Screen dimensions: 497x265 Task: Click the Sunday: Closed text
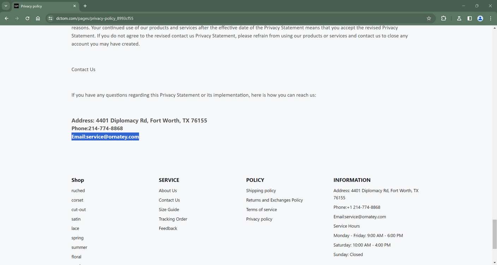[348, 254]
